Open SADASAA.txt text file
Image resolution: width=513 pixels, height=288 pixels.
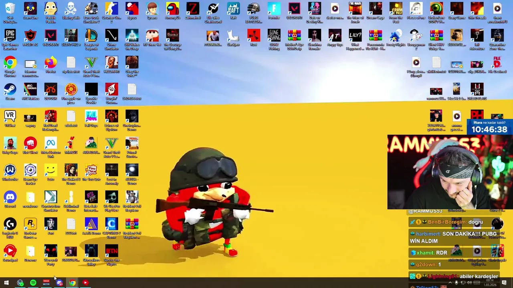[132, 92]
